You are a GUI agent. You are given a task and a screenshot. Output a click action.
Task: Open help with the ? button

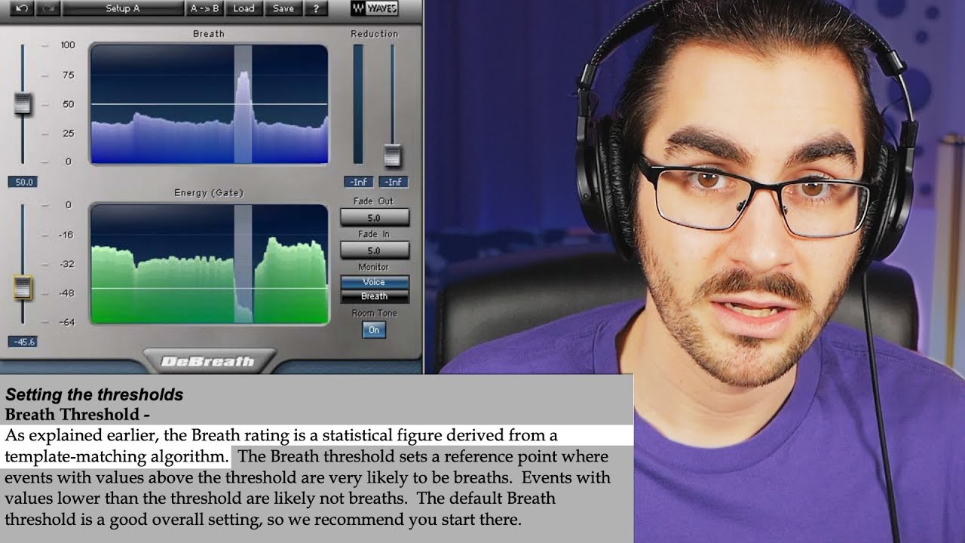pyautogui.click(x=316, y=8)
